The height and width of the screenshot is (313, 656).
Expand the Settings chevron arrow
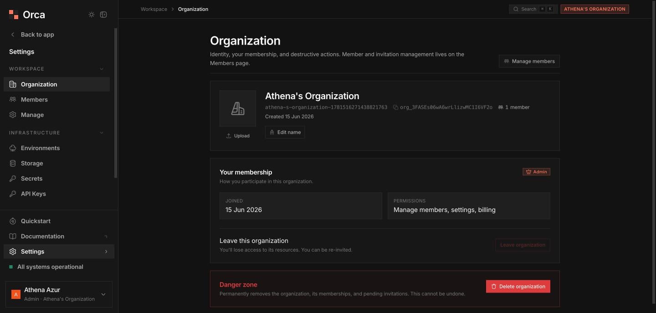point(106,252)
